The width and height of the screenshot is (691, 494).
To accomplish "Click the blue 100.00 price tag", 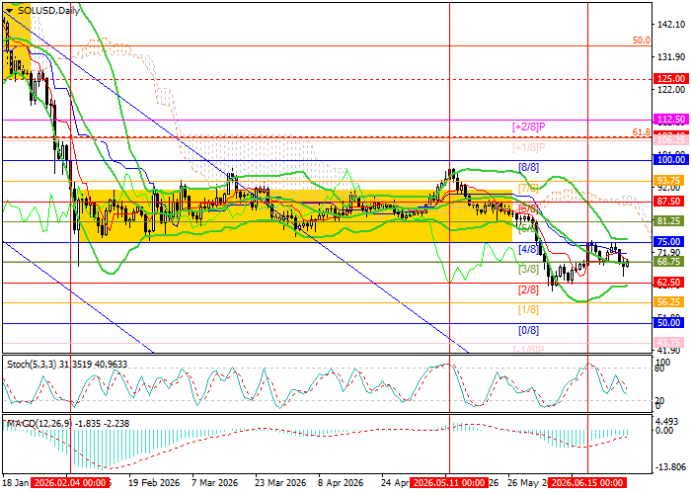I will click(x=670, y=160).
